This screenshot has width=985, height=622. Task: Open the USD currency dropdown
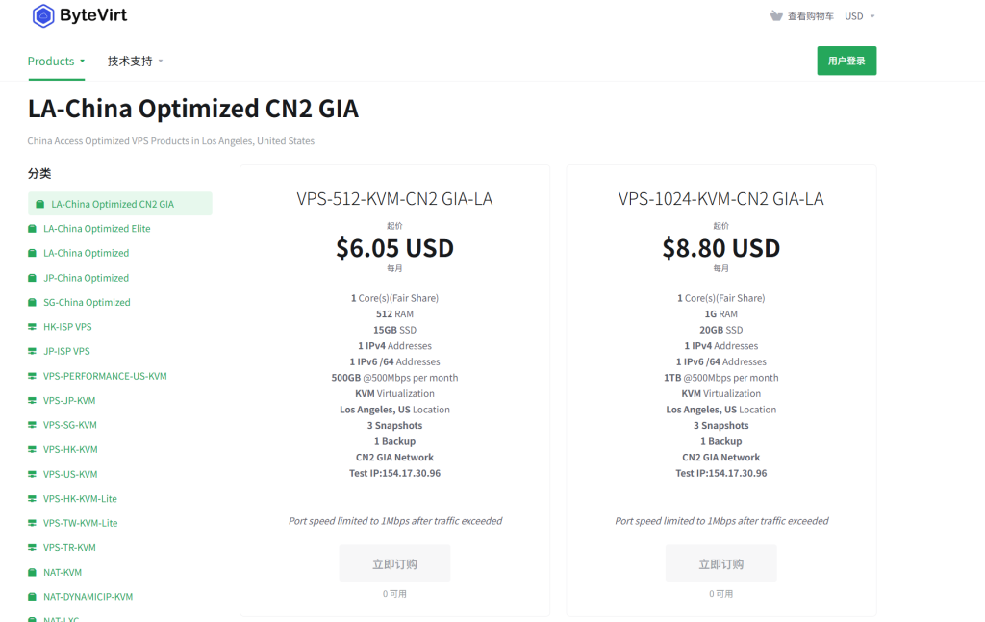pos(859,16)
